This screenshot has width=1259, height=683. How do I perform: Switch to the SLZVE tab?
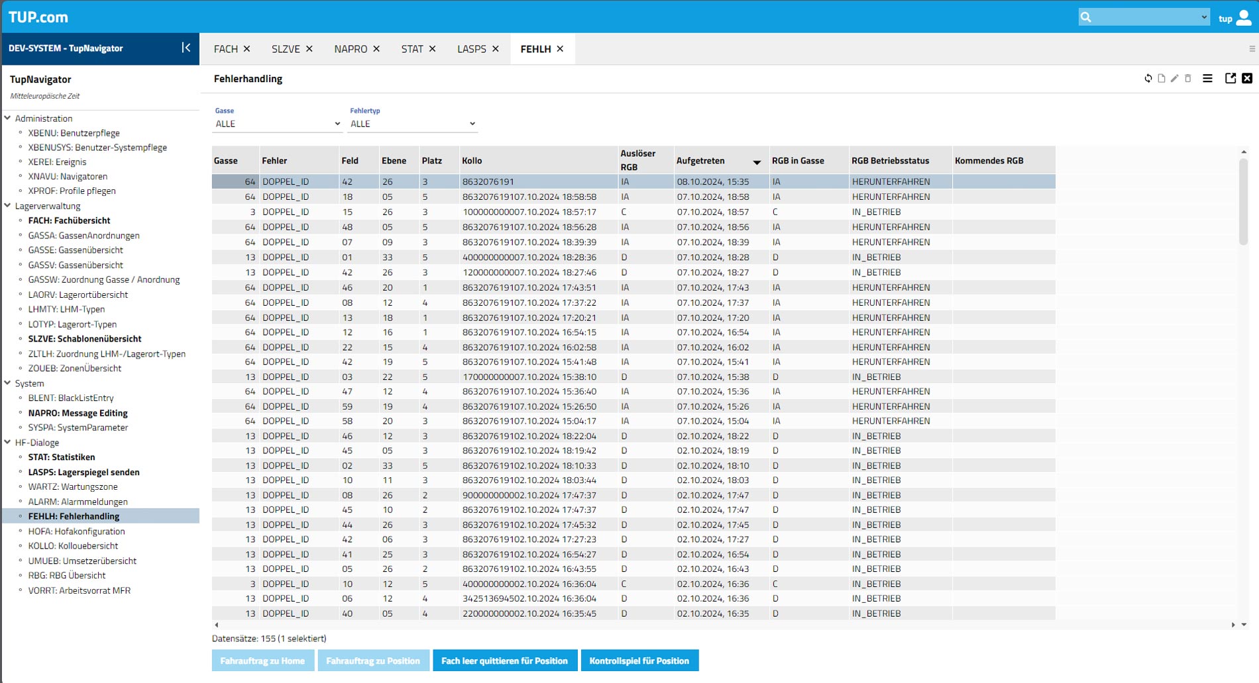[x=286, y=49]
